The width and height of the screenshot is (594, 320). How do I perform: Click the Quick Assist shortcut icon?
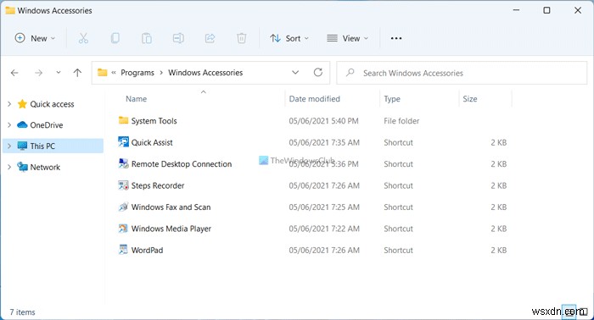click(123, 142)
